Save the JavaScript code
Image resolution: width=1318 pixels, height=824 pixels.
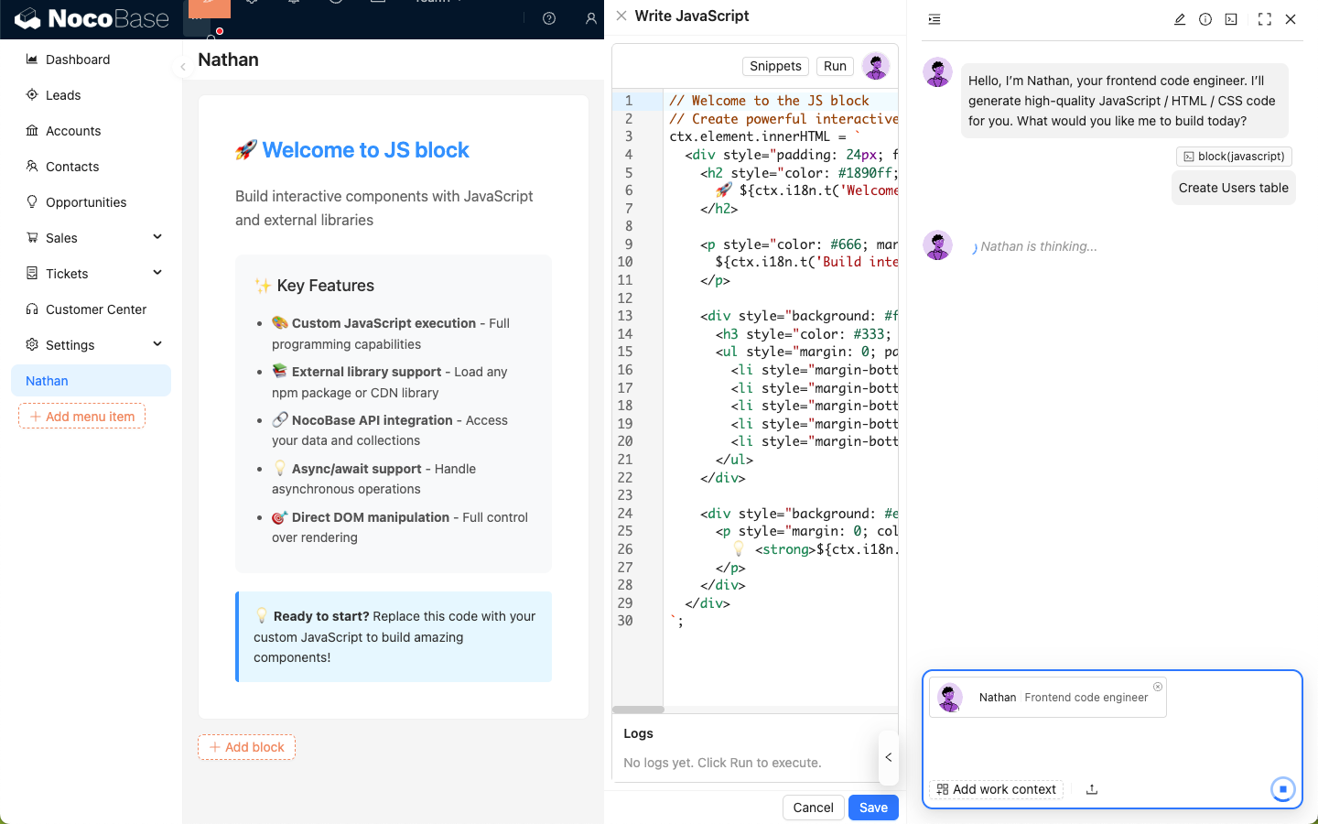point(873,808)
